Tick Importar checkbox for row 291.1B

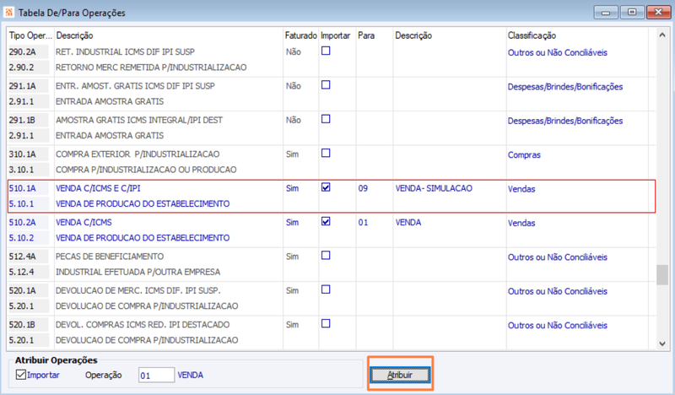coord(326,119)
